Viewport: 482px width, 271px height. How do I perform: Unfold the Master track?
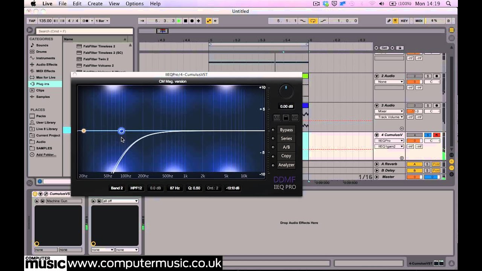click(377, 177)
